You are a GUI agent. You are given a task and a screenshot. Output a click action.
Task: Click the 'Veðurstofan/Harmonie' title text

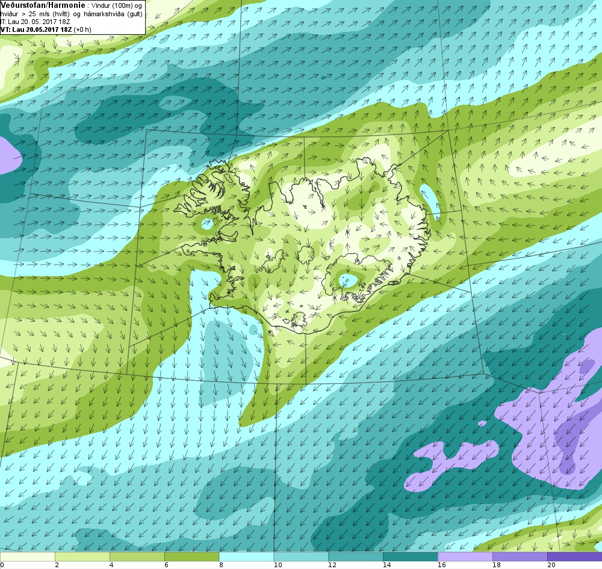[42, 5]
